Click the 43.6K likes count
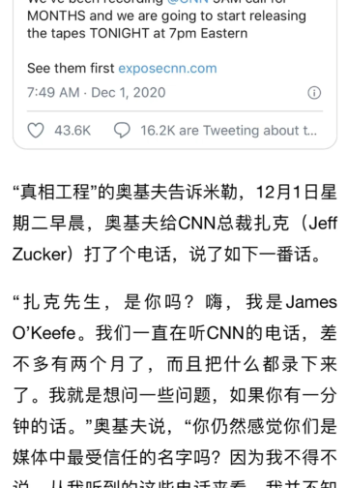 [72, 131]
